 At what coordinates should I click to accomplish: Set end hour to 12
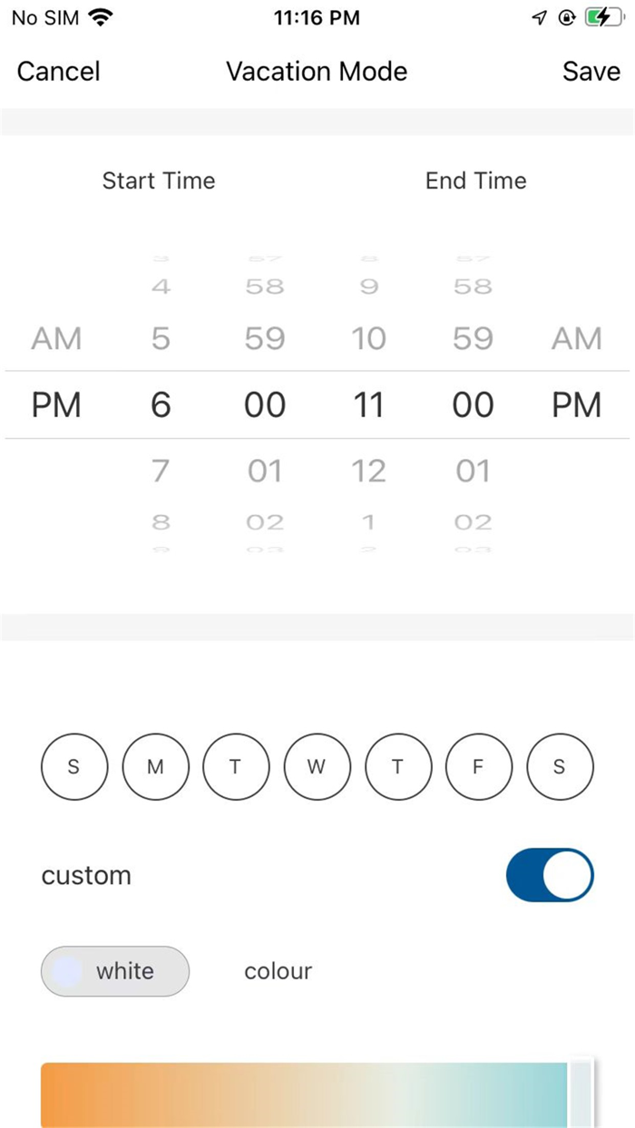pyautogui.click(x=369, y=470)
